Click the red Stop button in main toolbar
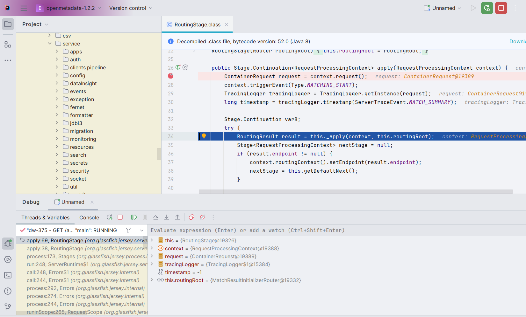 (501, 8)
